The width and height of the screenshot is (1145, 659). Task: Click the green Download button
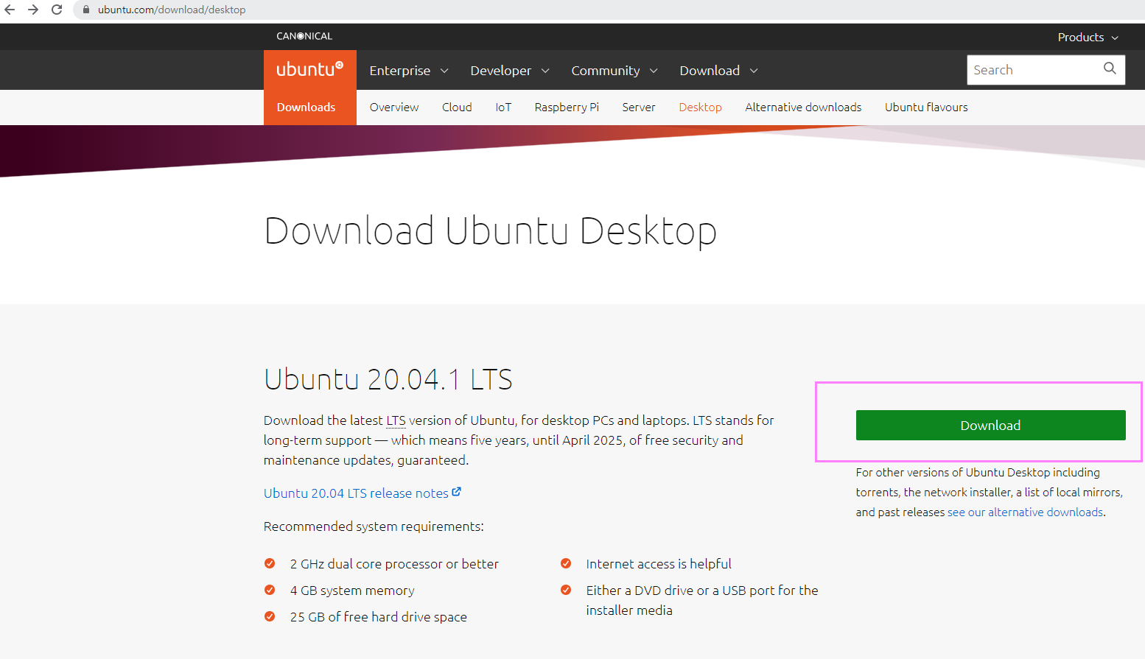click(x=990, y=425)
